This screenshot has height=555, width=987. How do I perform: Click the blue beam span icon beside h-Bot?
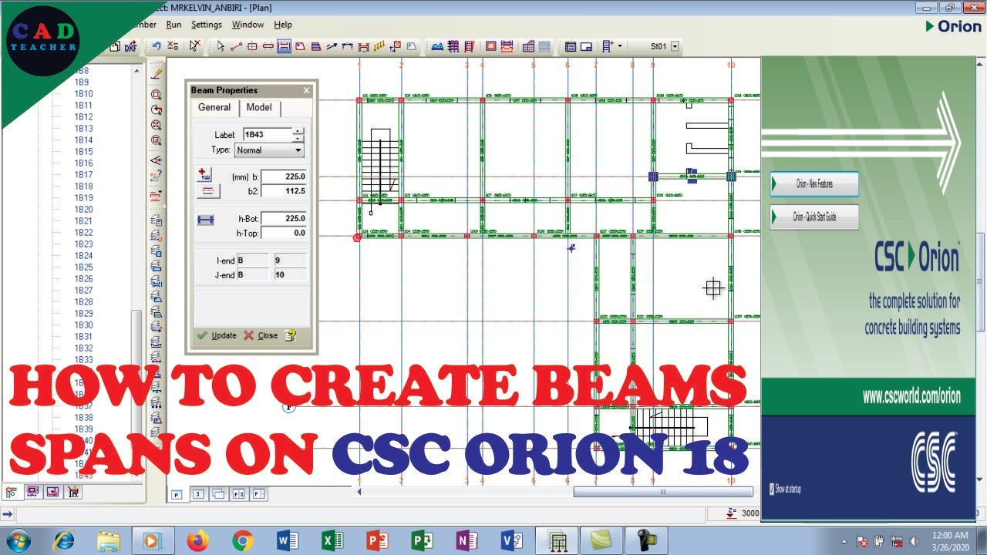click(205, 220)
